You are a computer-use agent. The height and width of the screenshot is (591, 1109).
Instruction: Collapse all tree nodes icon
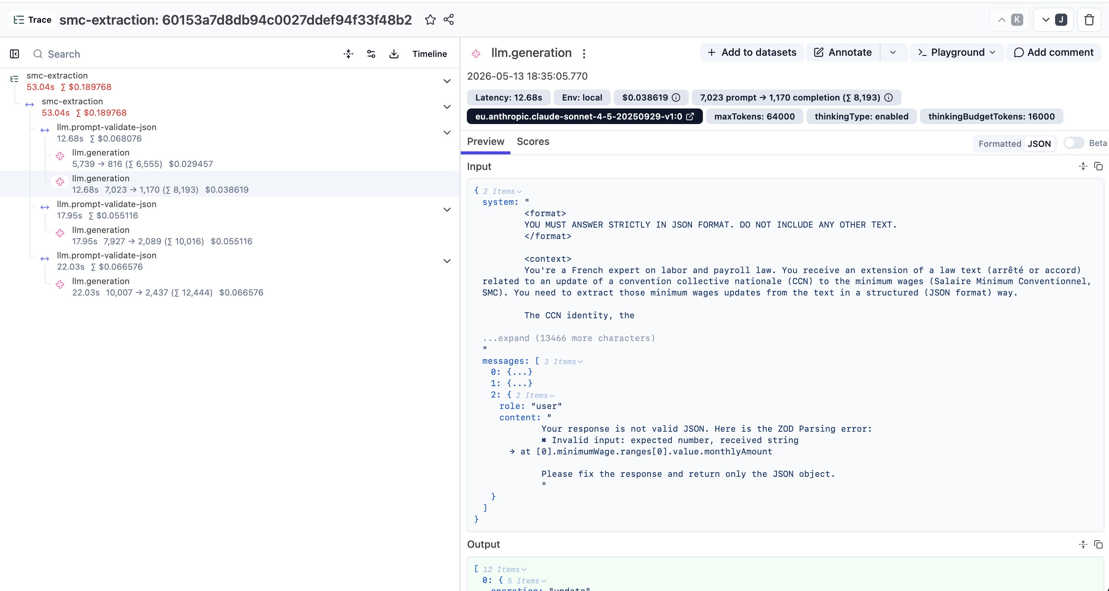348,54
